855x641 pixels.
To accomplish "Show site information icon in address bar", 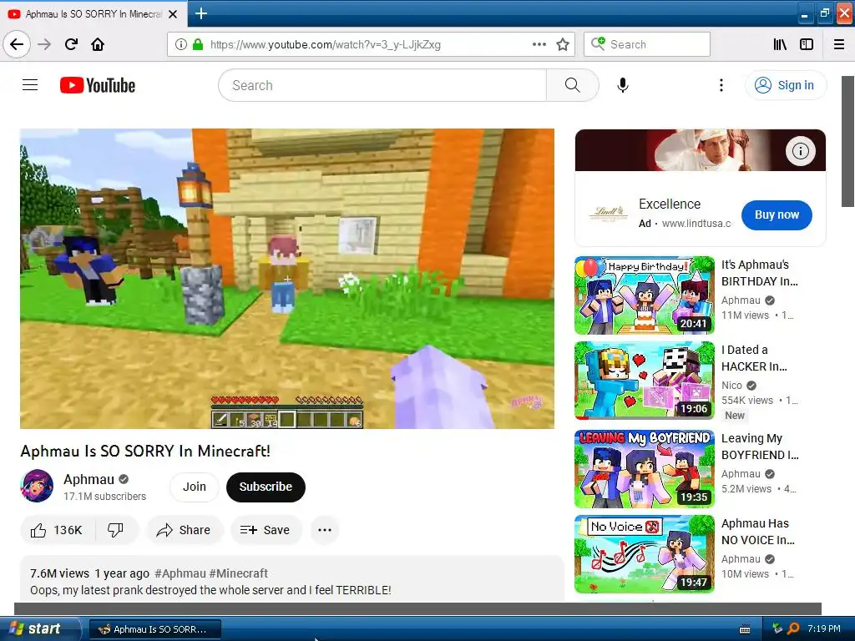I will [180, 44].
